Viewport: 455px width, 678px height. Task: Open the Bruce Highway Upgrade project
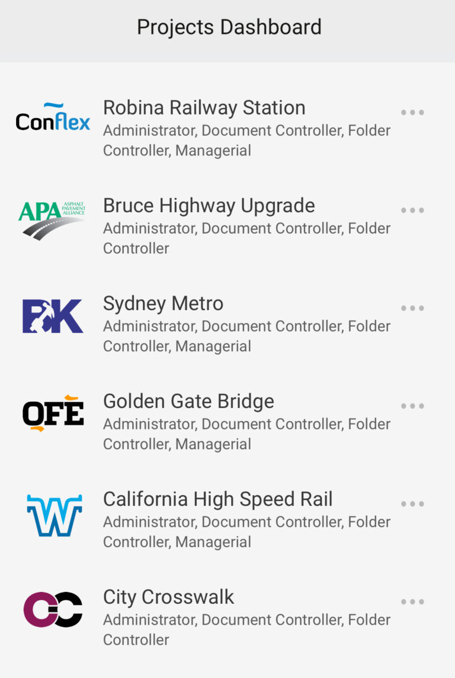coord(209,206)
